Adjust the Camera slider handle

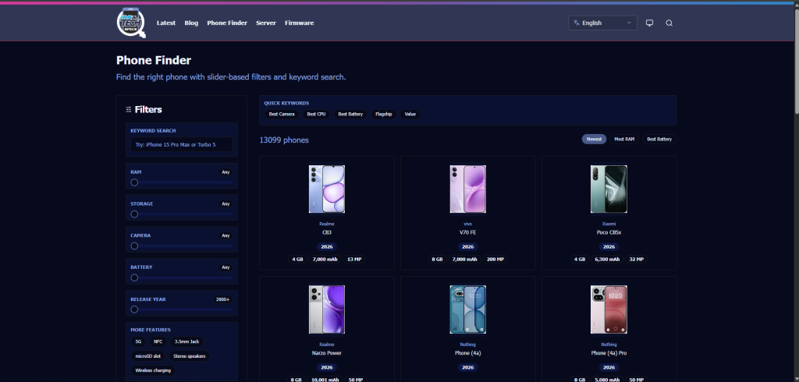pyautogui.click(x=134, y=246)
